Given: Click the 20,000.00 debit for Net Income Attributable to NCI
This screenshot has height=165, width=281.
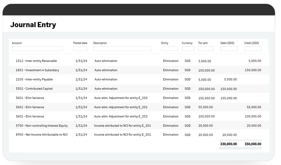Looking at the screenshot, I should (x=230, y=135).
